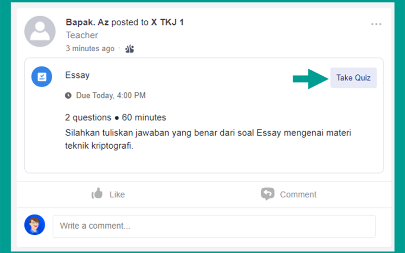Click the Due Today, 4:00 PM text
Image resolution: width=405 pixels, height=253 pixels.
111,96
